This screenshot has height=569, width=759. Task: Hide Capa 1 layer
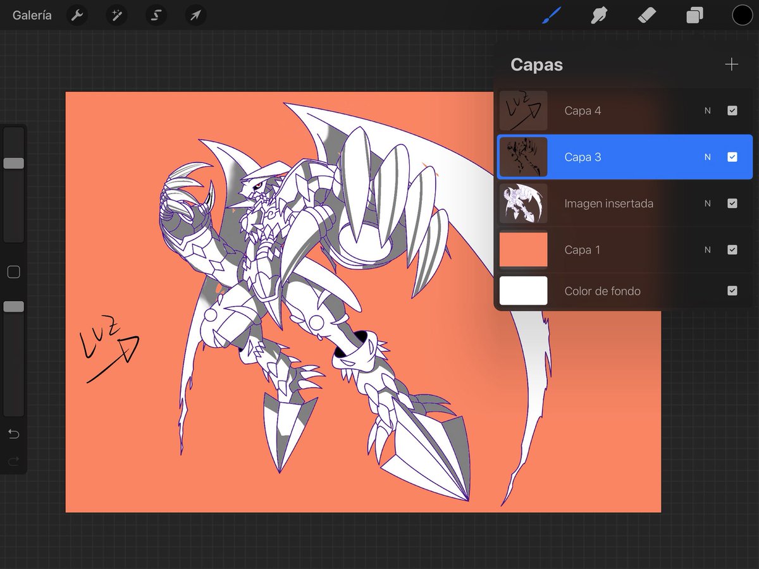tap(732, 250)
